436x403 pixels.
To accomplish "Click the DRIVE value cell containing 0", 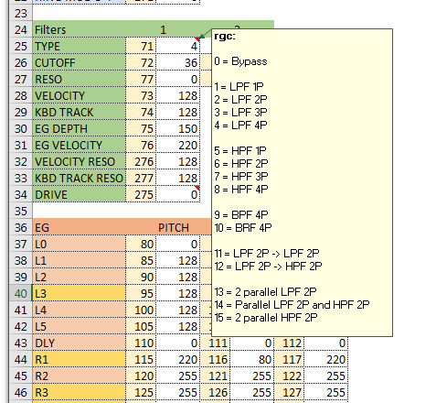I will [178, 195].
